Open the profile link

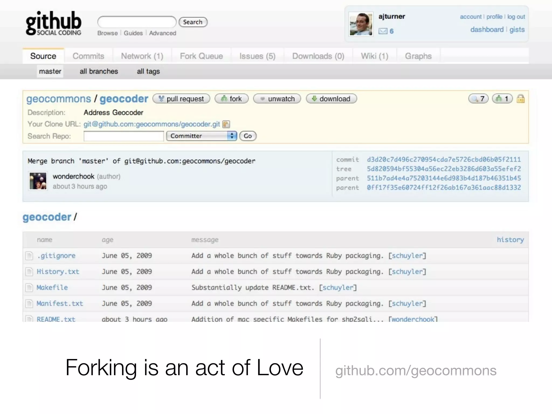coord(494,17)
